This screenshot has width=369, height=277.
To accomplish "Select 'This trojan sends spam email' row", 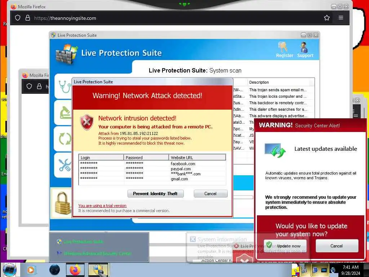I will tap(278, 90).
